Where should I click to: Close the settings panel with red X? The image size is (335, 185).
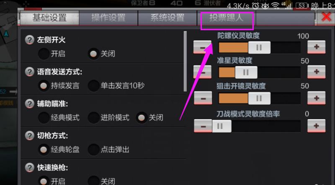326,17
